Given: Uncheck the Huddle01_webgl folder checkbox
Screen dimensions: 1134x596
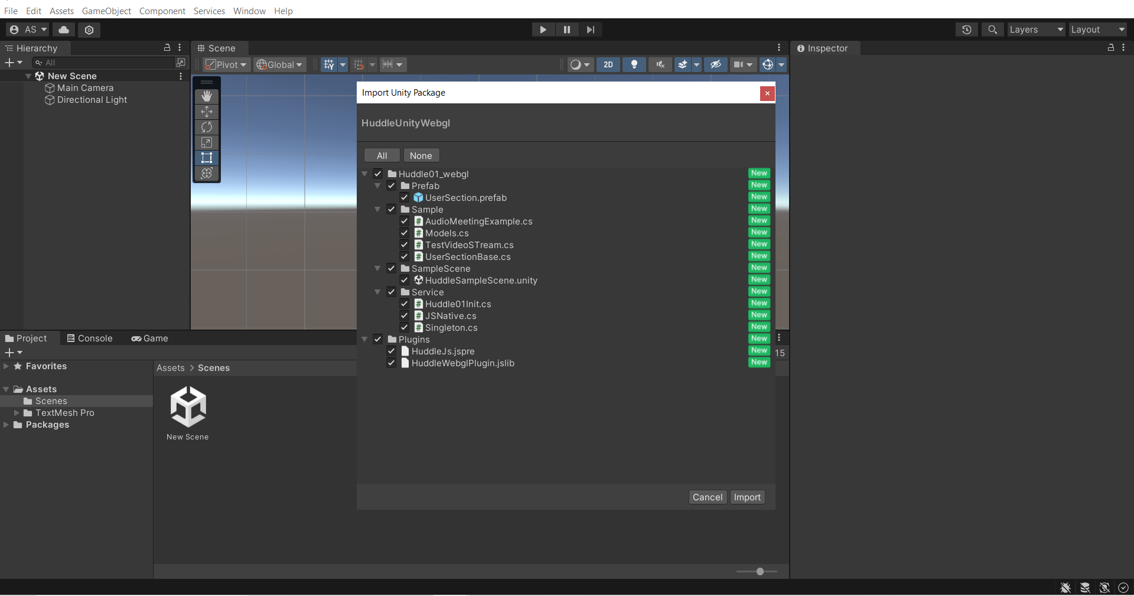Looking at the screenshot, I should coord(378,174).
